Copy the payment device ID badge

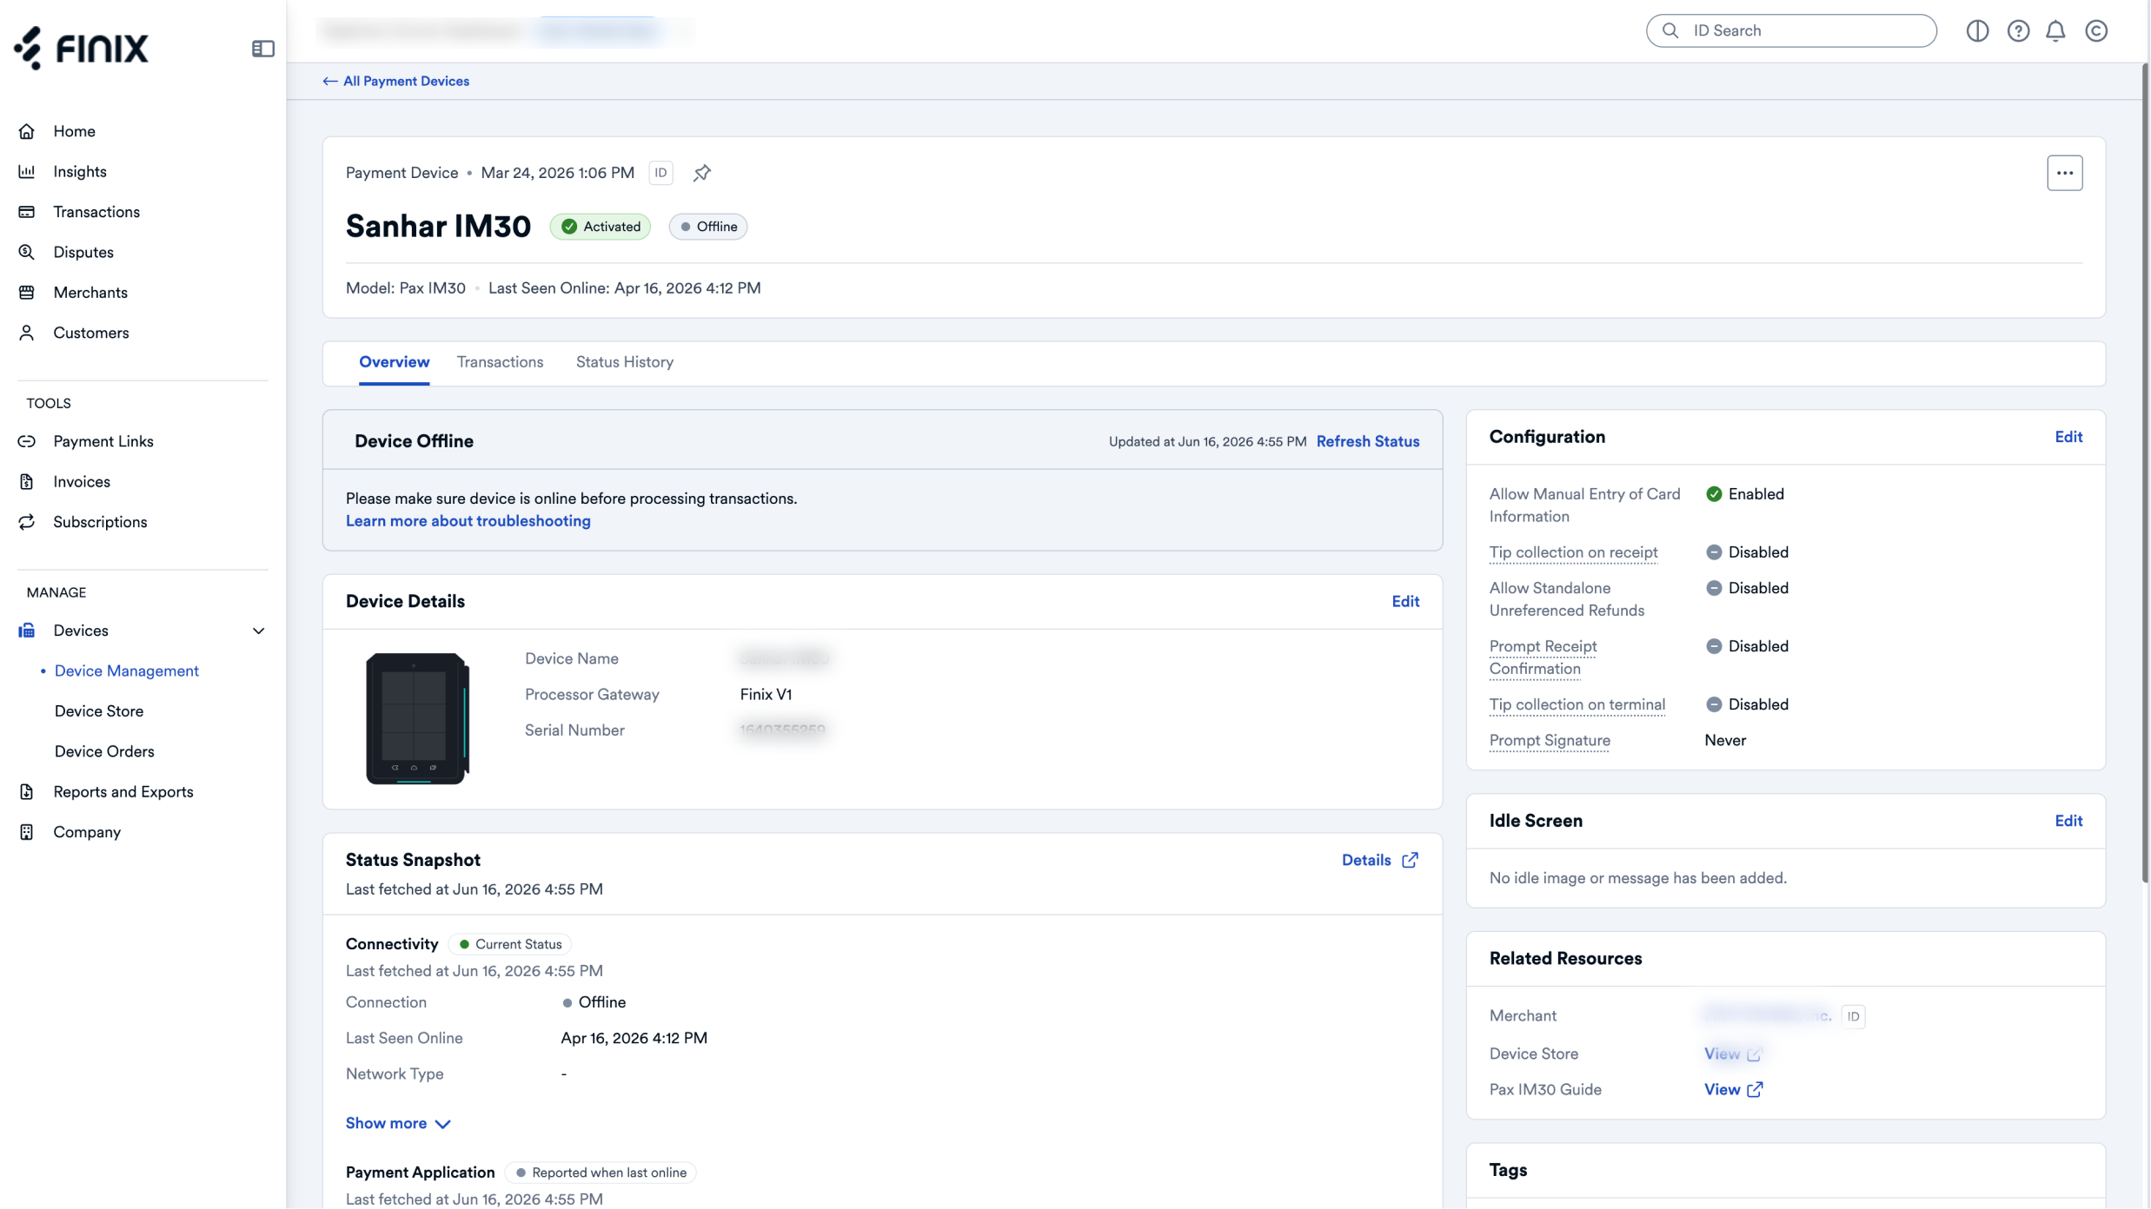(661, 173)
